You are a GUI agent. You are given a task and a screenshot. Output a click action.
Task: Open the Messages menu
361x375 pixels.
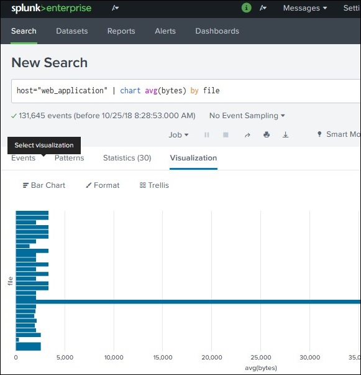pos(305,8)
